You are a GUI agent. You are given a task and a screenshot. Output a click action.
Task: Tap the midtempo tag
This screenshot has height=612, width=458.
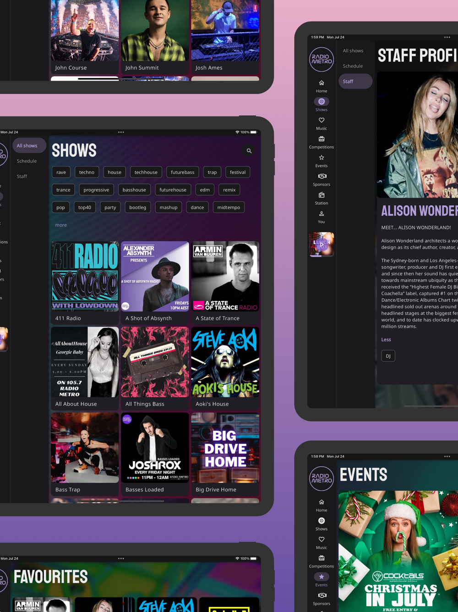(x=229, y=207)
